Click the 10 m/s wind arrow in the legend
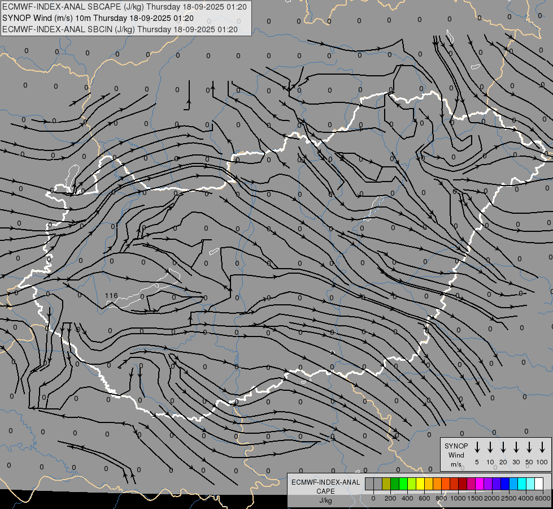This screenshot has width=553, height=509. pyautogui.click(x=490, y=447)
